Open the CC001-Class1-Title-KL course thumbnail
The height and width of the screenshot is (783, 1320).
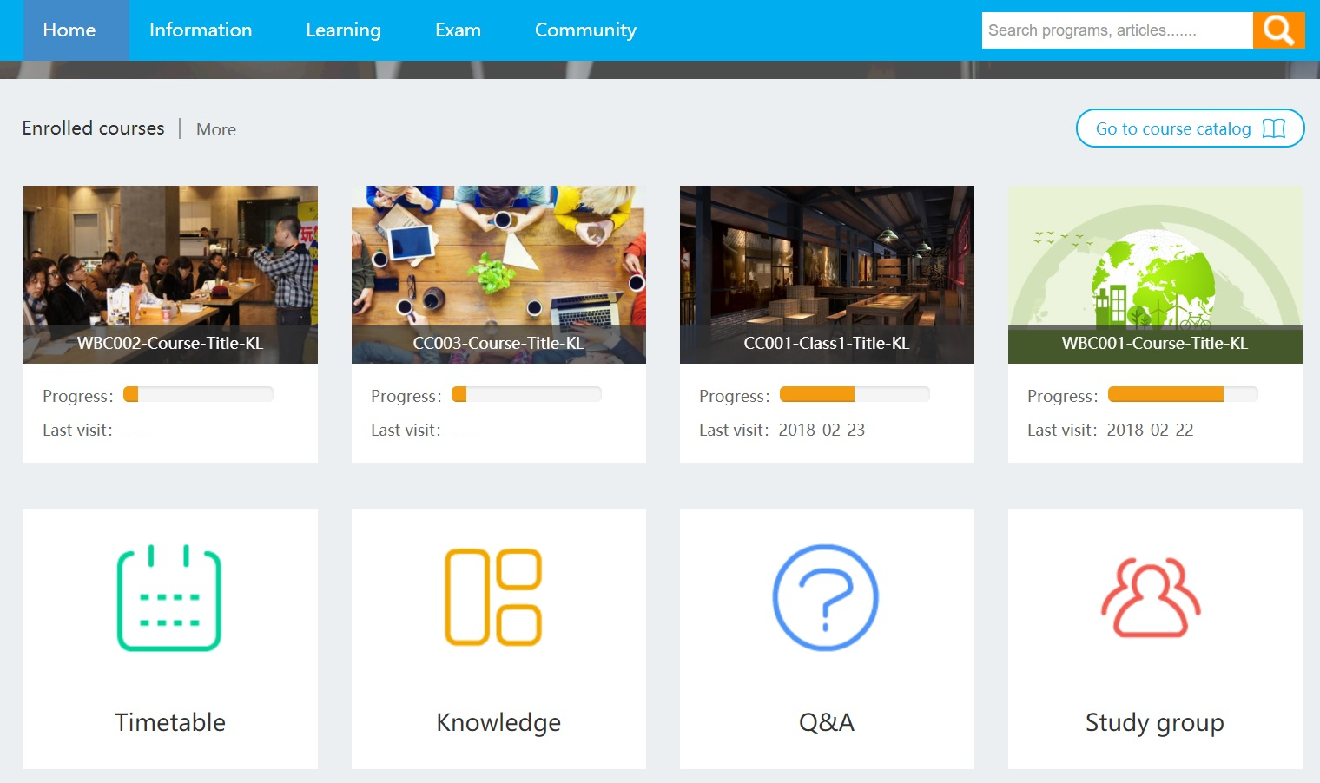coord(826,260)
